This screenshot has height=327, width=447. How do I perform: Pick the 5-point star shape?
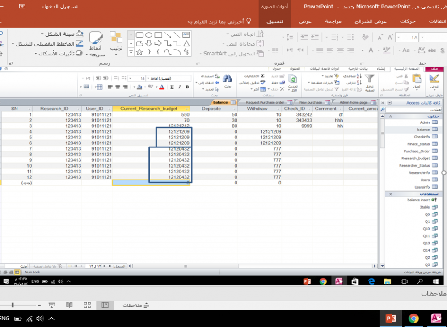pyautogui.click(x=139, y=52)
